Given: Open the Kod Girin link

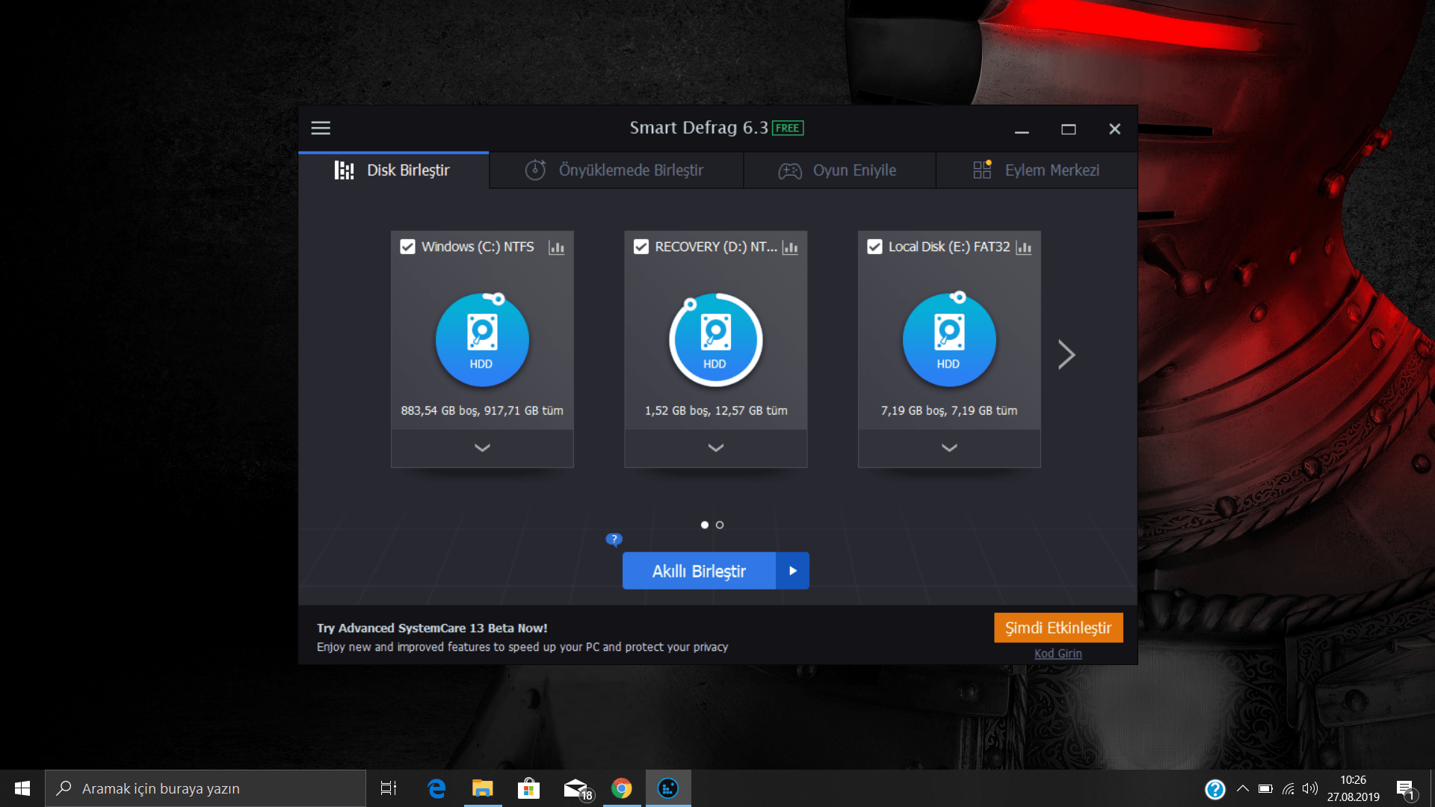Looking at the screenshot, I should point(1058,652).
